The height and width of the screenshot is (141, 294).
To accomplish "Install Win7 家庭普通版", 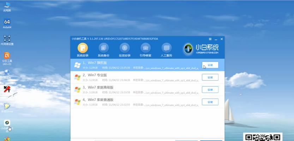I will [x=210, y=102].
